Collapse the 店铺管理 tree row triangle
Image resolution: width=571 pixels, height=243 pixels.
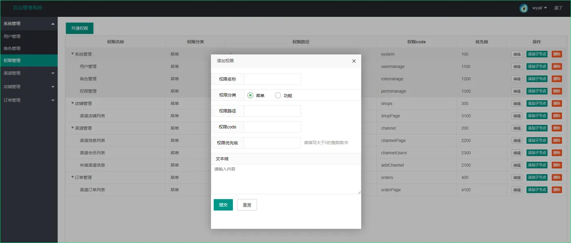73,103
